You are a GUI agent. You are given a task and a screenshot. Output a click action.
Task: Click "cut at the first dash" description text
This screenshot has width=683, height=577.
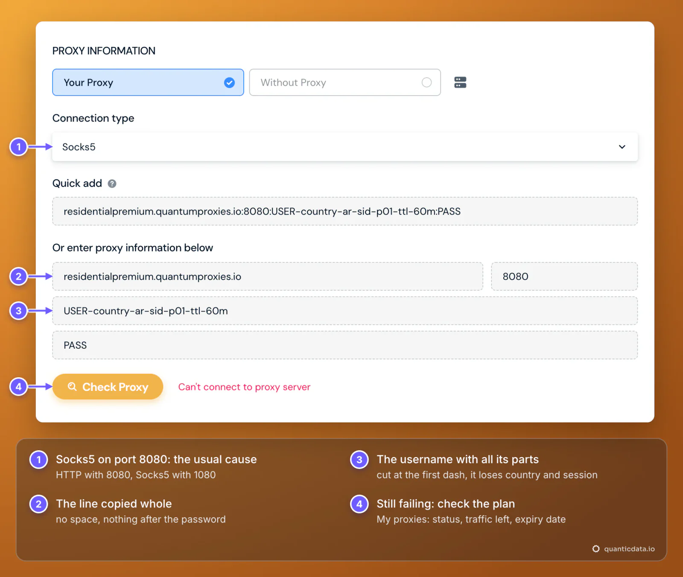[487, 475]
